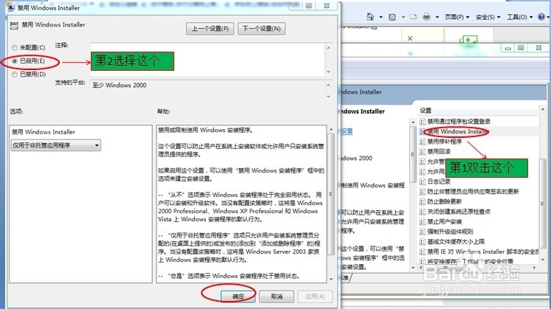Open the blue Help question-mark icon
This screenshot has height=309, width=551.
[x=541, y=17]
